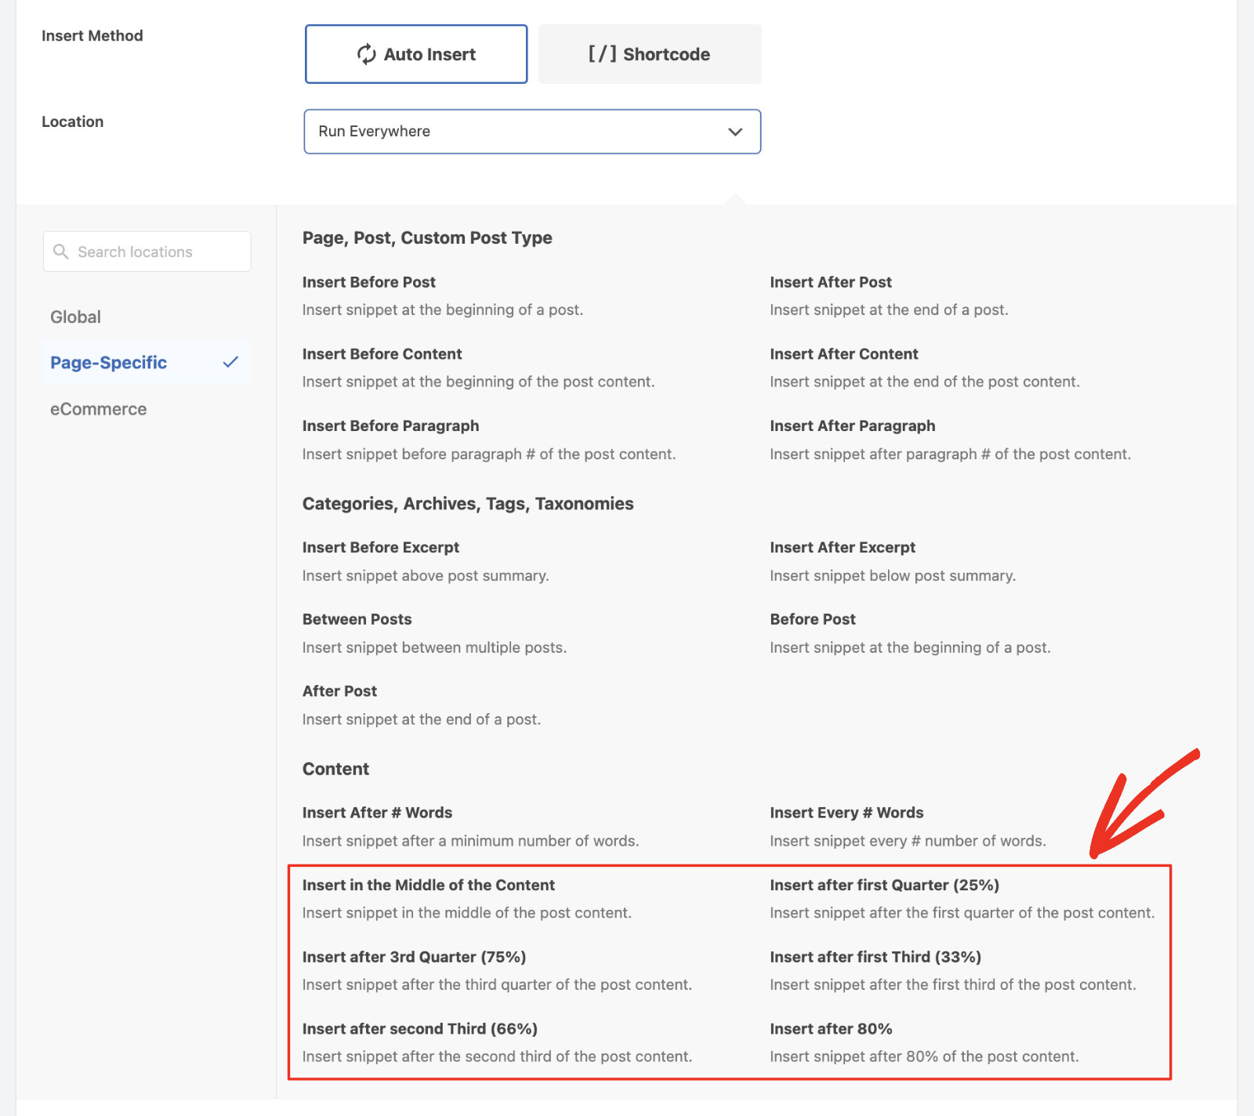The width and height of the screenshot is (1254, 1116).
Task: Click 'Insert snippet after paragraph # of the post content.'
Action: coord(951,455)
